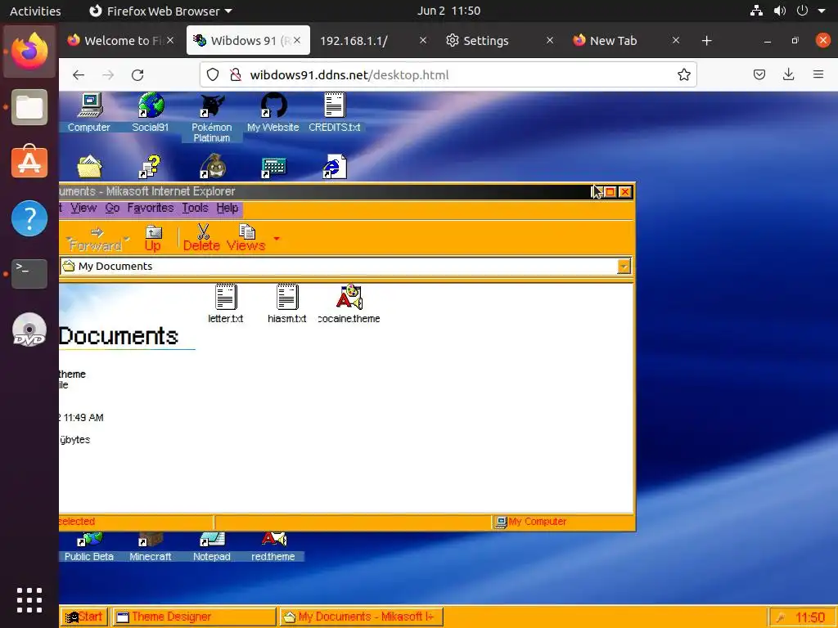Click My Documents taskbar button
838x628 pixels.
point(361,617)
